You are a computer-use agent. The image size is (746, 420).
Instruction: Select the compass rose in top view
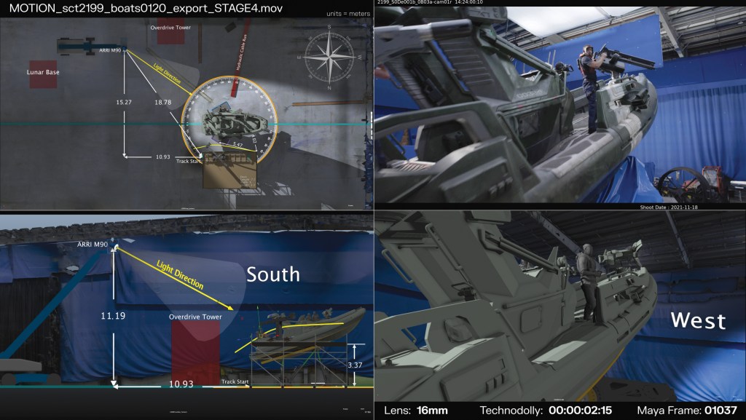(330, 58)
